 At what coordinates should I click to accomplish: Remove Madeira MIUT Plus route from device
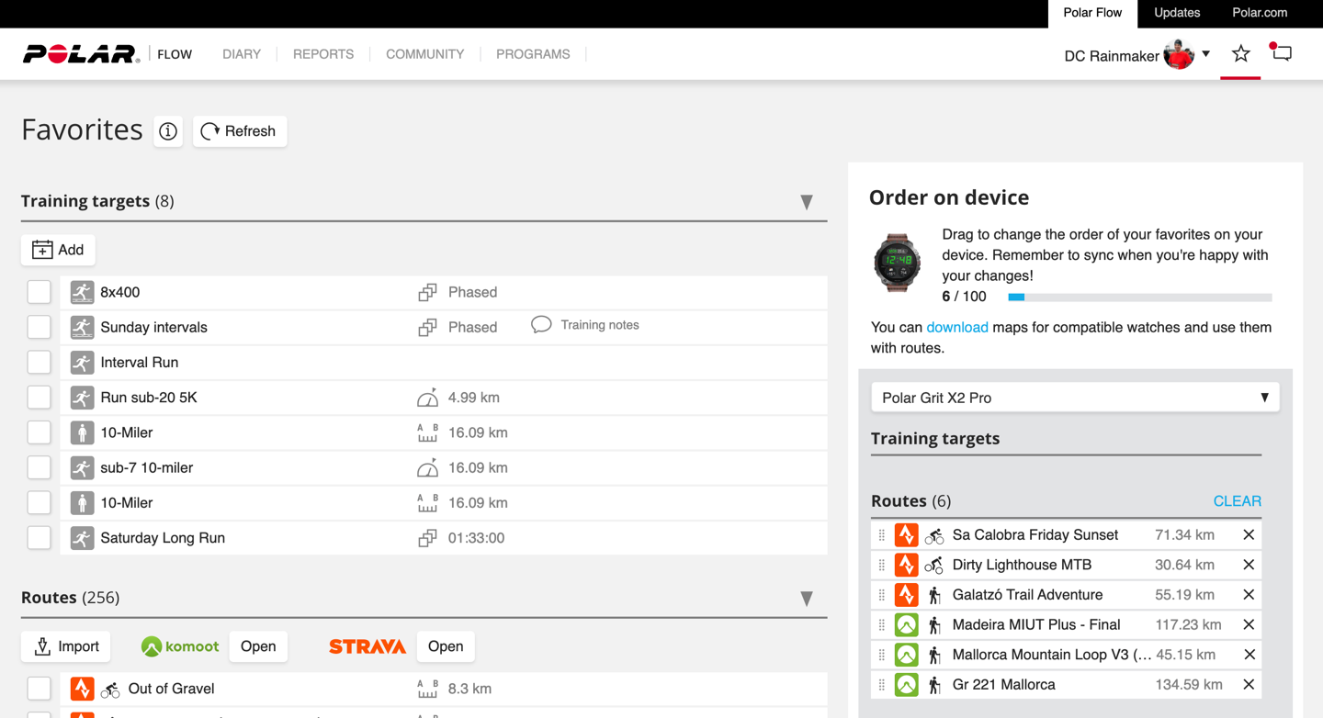coord(1249,625)
